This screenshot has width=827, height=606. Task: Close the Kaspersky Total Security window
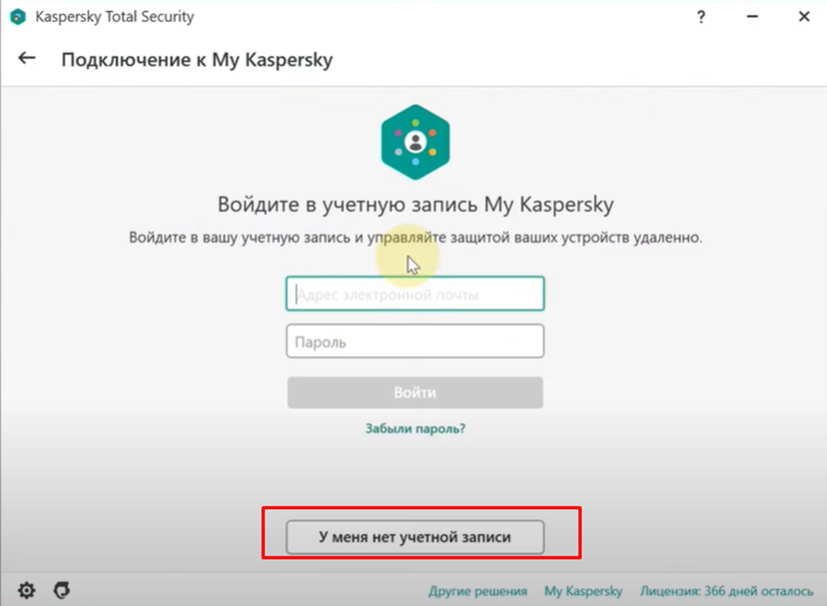(x=803, y=17)
